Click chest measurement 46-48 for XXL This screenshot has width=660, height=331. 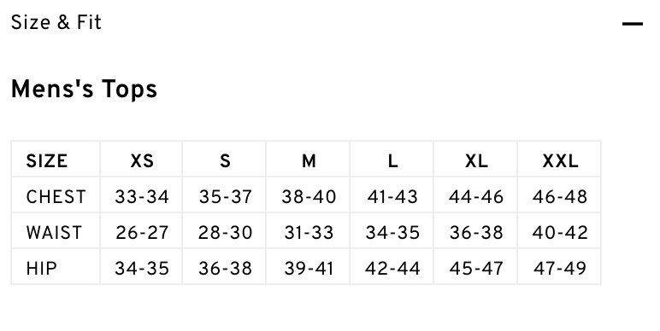point(560,197)
